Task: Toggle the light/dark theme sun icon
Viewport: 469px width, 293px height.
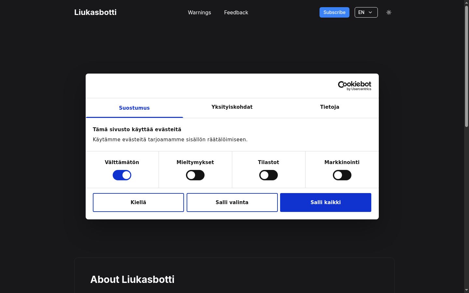Action: [x=389, y=12]
